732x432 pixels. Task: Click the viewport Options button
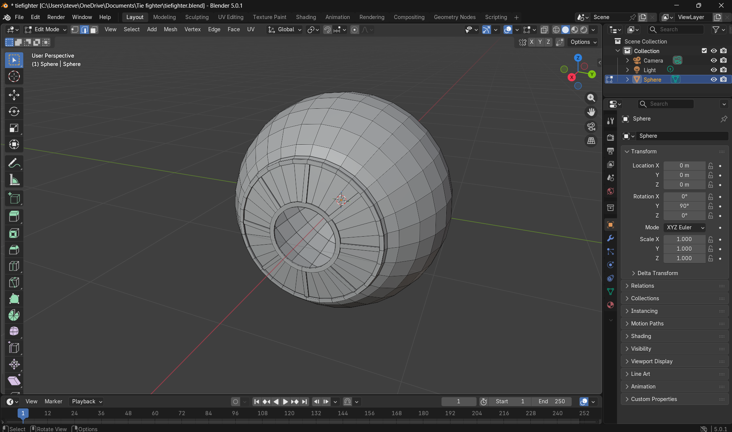tap(583, 42)
